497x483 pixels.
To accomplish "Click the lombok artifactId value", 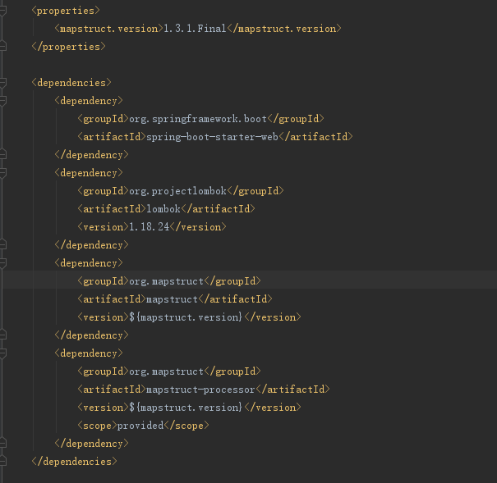I will (162, 209).
